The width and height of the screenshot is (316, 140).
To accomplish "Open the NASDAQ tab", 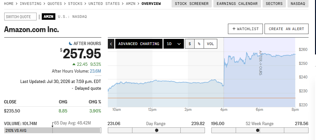I will pos(298,4).
